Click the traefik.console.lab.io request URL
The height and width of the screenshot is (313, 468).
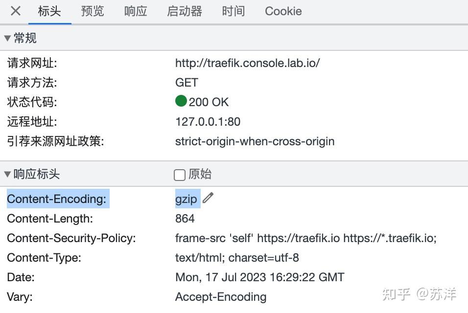pyautogui.click(x=248, y=63)
